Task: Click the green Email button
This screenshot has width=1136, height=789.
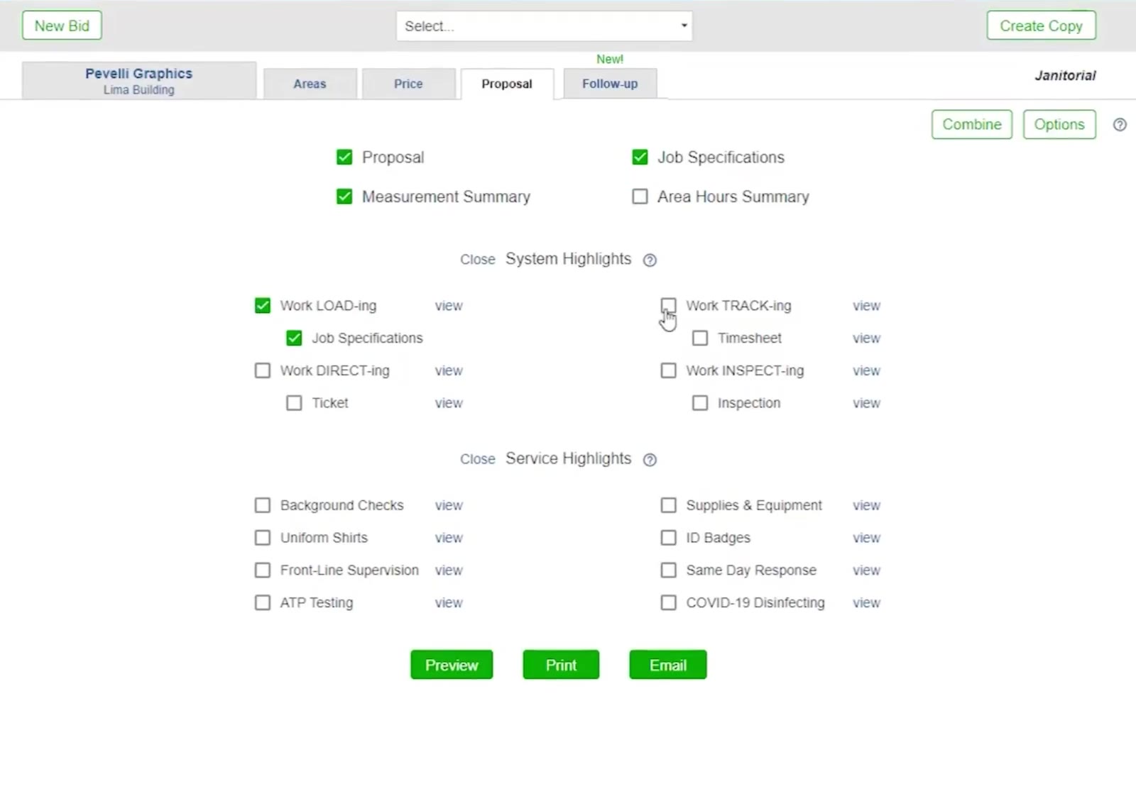Action: 668,665
